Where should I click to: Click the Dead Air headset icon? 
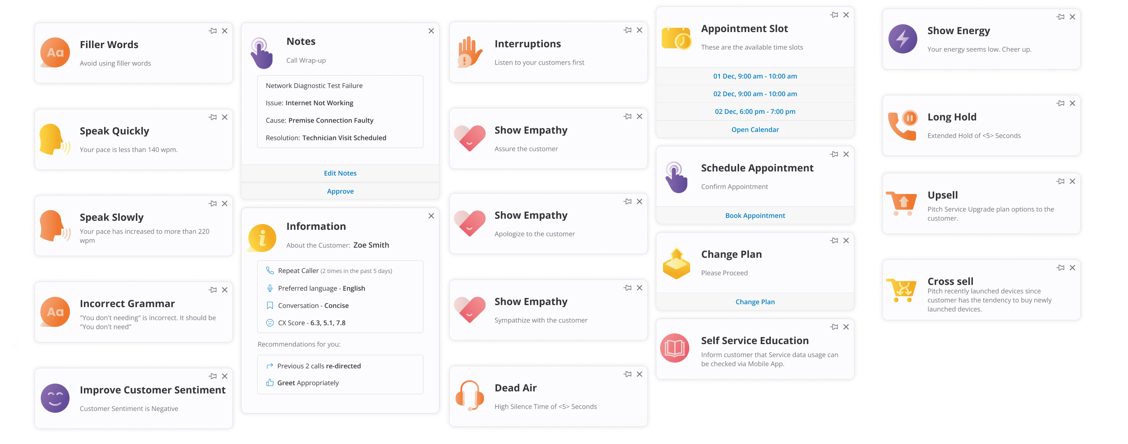469,395
